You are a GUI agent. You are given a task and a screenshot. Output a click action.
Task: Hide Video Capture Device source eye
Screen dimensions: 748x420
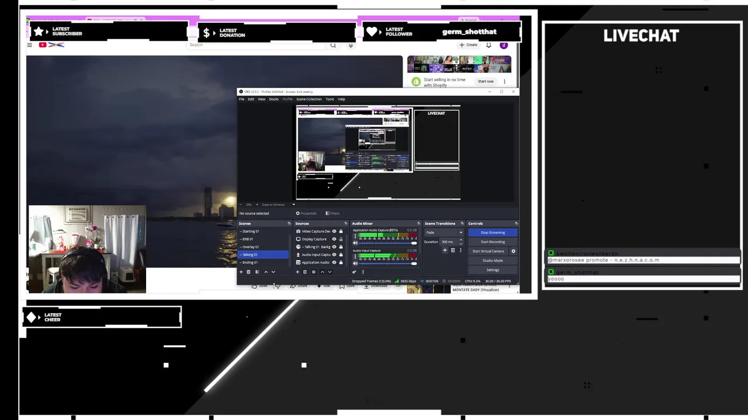(334, 232)
